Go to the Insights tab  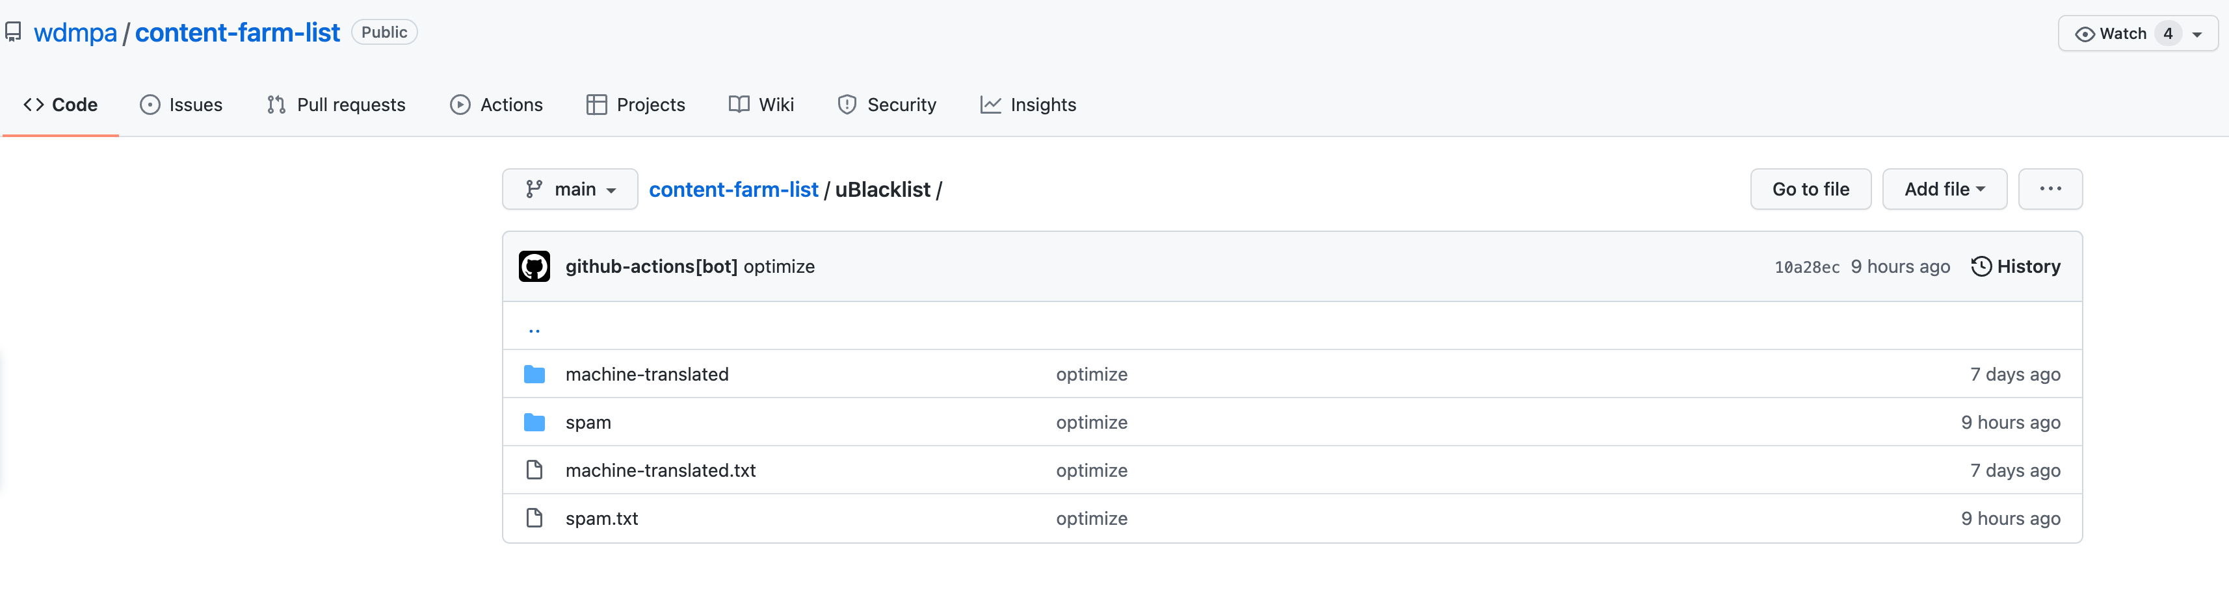point(1028,105)
